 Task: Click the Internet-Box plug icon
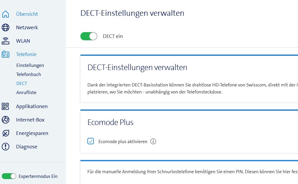point(6,120)
